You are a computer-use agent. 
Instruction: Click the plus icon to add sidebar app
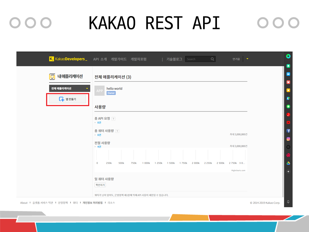point(288,171)
